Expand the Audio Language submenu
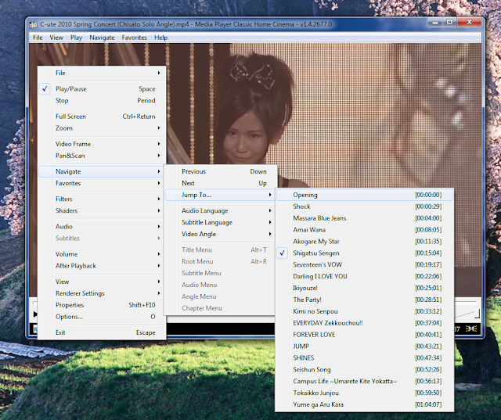The image size is (501, 420). (219, 210)
